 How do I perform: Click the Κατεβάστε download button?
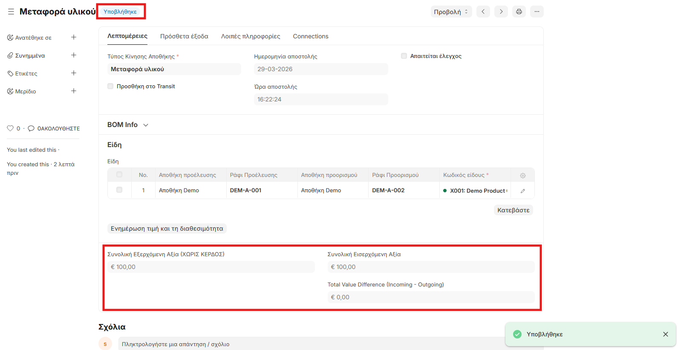(x=513, y=210)
